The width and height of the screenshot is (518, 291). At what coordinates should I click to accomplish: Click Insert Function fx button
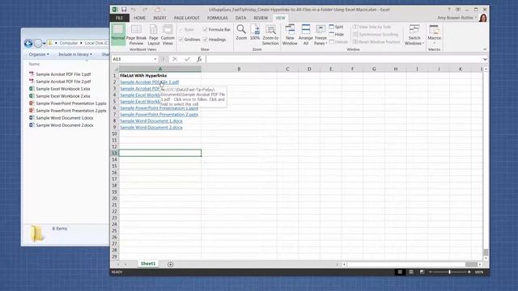tap(199, 59)
